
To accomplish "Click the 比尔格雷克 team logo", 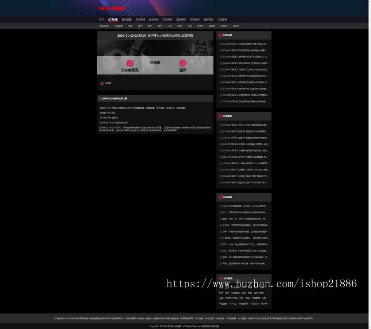I will pos(130,63).
